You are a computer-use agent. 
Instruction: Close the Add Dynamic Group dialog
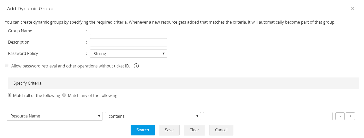point(352,8)
